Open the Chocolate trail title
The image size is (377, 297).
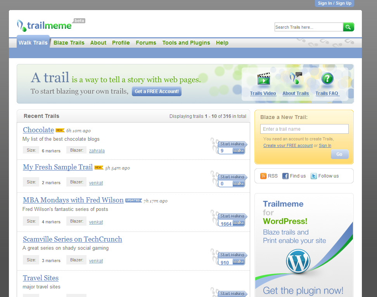[38, 130]
